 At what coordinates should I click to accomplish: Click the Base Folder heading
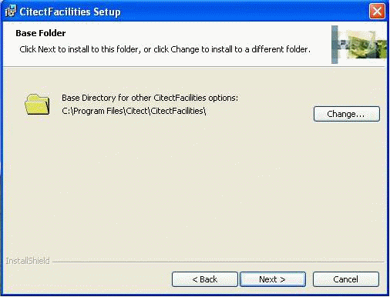[x=41, y=33]
